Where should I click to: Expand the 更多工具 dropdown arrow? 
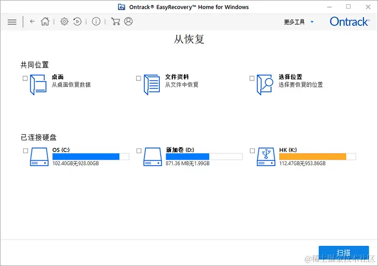[x=312, y=22]
